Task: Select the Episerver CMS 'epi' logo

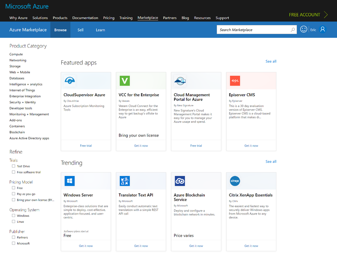Action: point(235,80)
